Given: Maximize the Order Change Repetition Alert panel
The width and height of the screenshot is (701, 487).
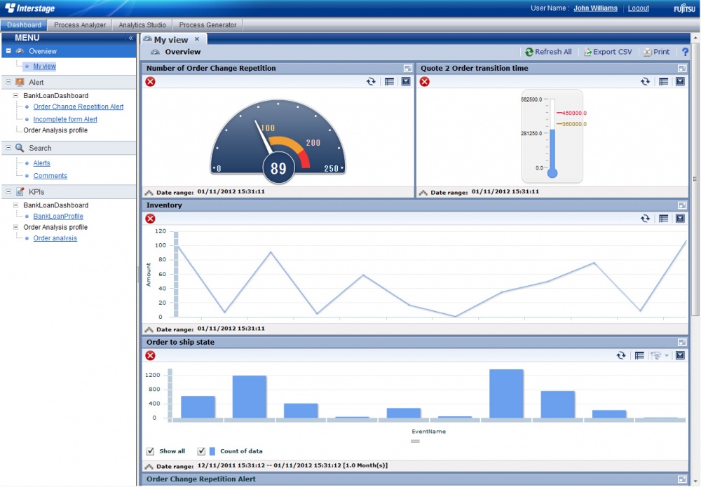Looking at the screenshot, I should pyautogui.click(x=682, y=479).
